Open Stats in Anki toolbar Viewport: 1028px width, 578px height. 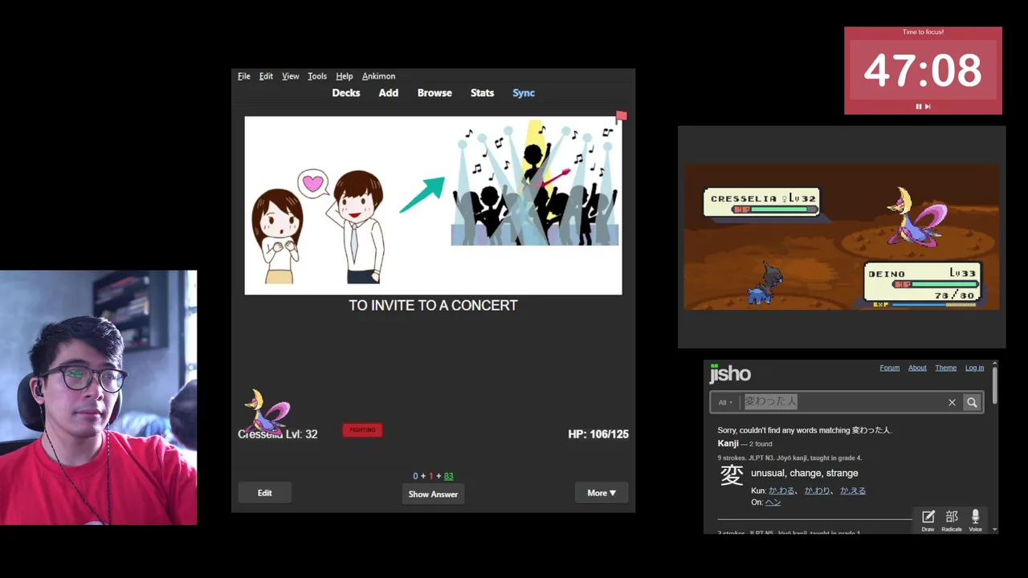pos(482,93)
